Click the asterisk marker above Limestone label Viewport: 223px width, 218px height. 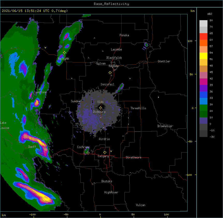[x=40, y=89]
